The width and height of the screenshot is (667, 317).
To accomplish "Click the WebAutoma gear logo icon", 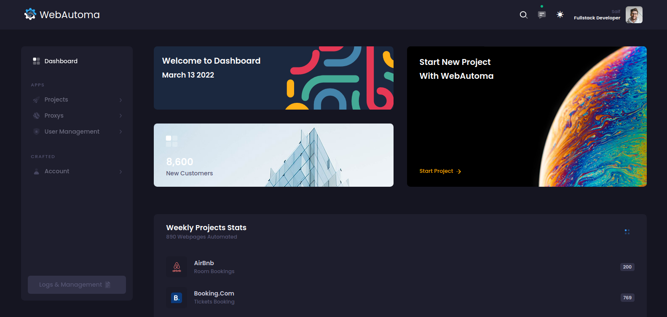I will pos(30,14).
